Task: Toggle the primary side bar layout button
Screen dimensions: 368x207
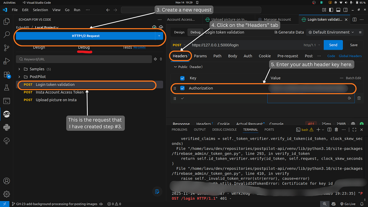Action: point(331,10)
